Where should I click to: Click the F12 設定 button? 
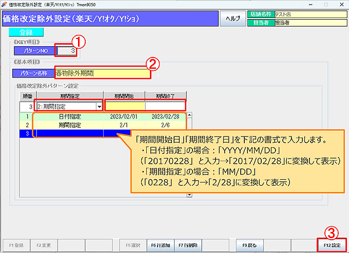coord(332,245)
